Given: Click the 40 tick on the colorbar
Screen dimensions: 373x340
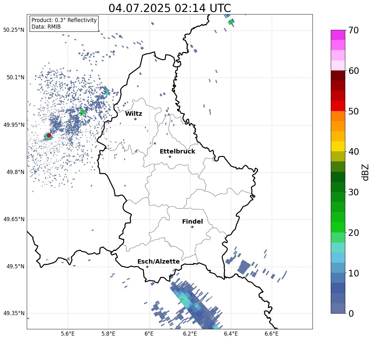Looking at the screenshot, I should point(353,152).
